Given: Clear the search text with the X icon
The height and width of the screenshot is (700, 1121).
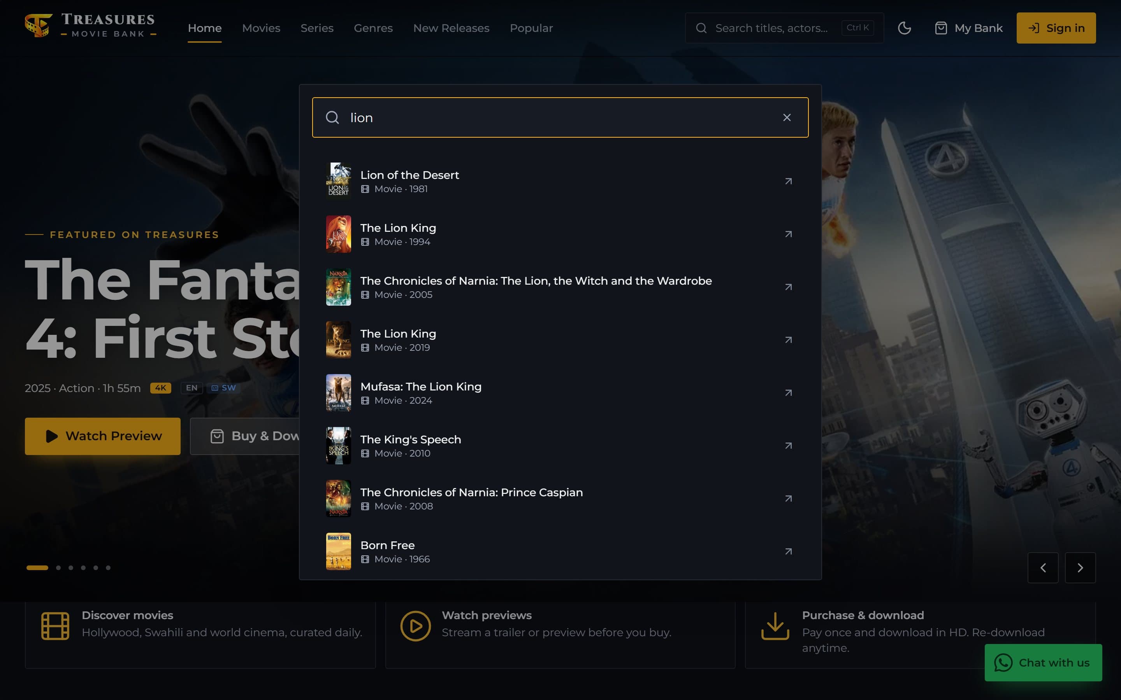Looking at the screenshot, I should [x=787, y=117].
